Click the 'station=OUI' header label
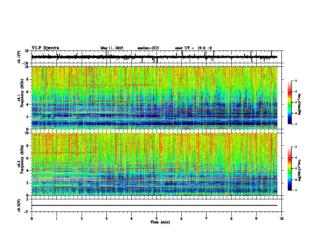Screen dimensions: 317x245 [148, 48]
